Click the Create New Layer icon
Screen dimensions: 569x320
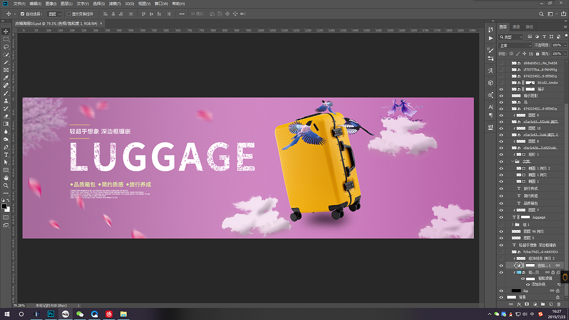coord(551,304)
